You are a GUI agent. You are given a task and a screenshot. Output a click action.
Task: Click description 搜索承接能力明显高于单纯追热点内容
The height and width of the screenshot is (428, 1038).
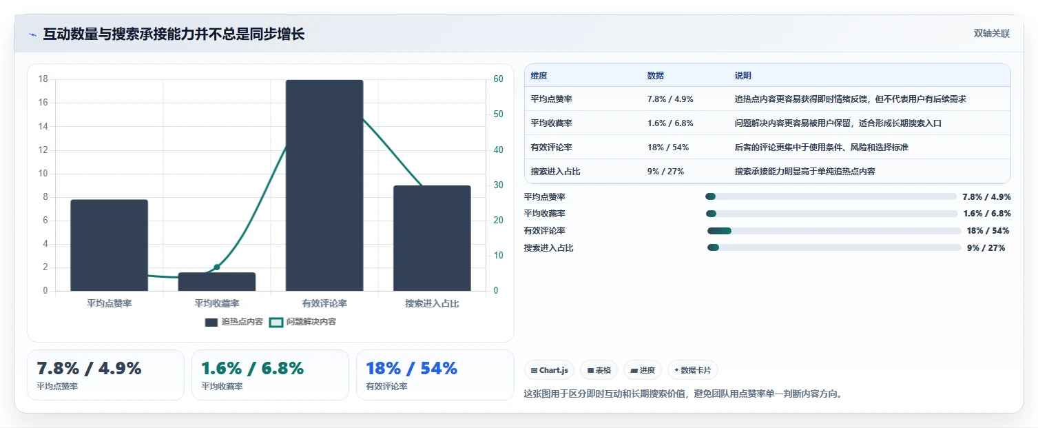(x=805, y=172)
